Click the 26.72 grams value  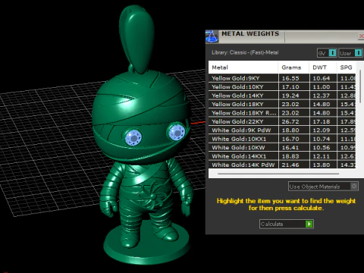pyautogui.click(x=290, y=121)
